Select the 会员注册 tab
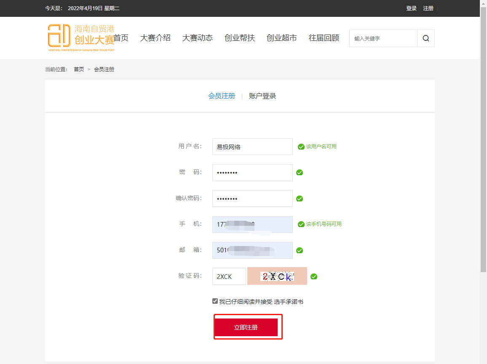 click(x=222, y=96)
